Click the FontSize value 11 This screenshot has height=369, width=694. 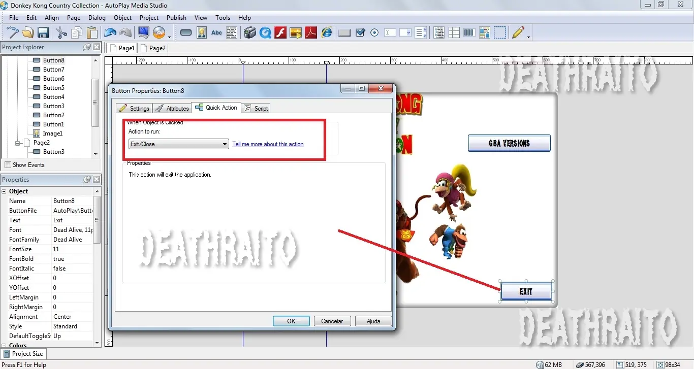click(x=72, y=249)
